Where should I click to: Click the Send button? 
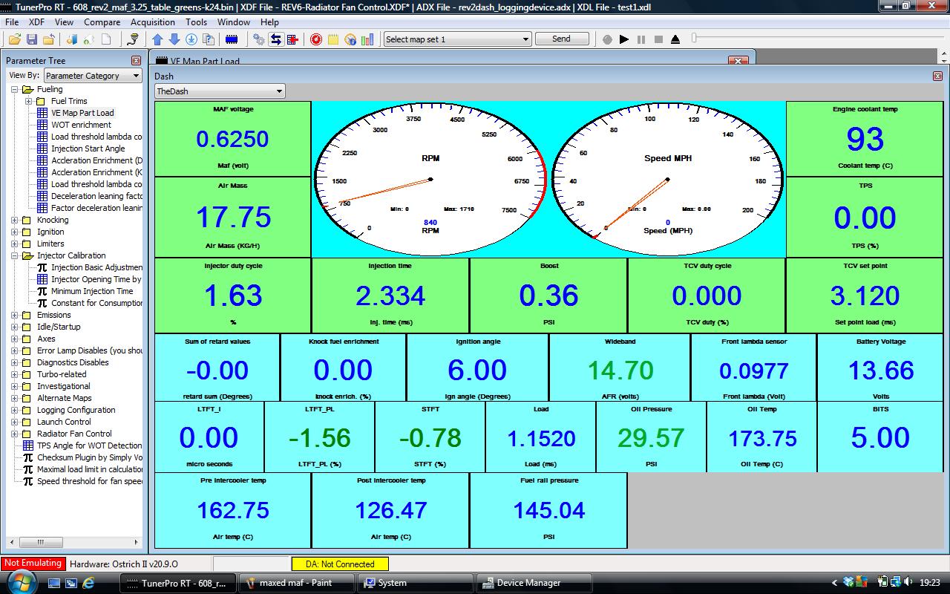(x=562, y=39)
